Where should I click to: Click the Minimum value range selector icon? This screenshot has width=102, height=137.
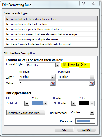(53, 83)
